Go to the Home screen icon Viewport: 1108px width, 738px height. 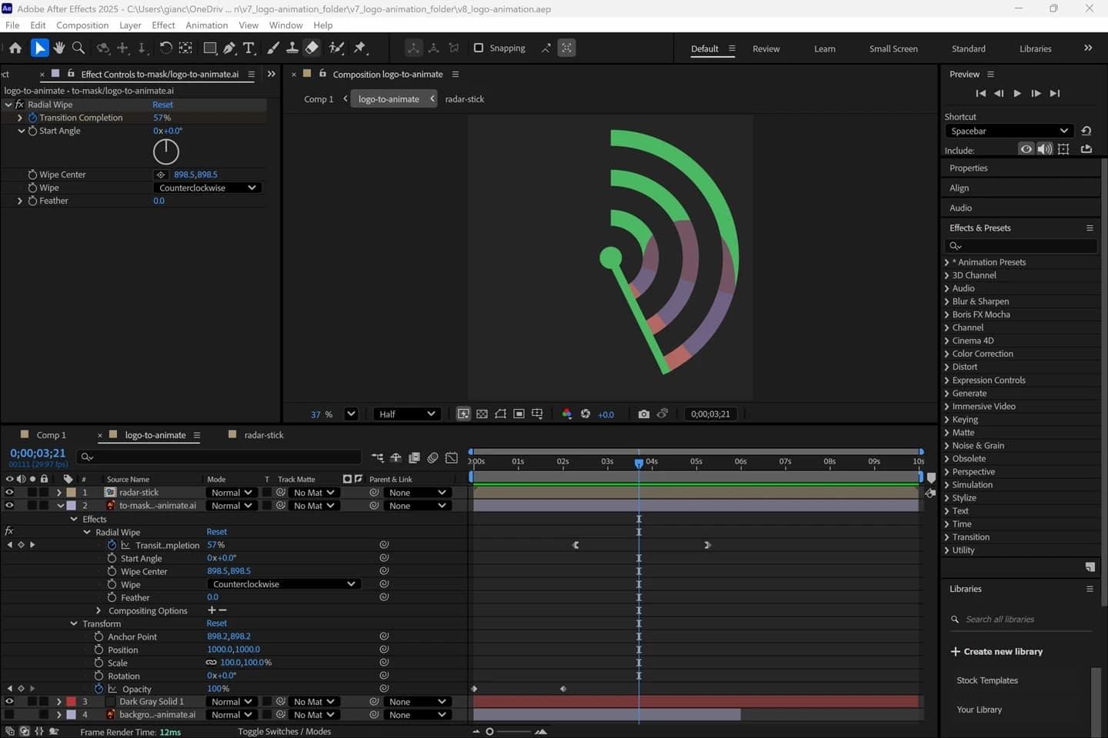tap(15, 48)
